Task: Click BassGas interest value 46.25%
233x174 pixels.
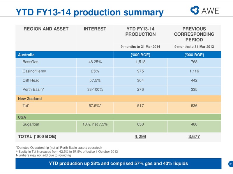Action: (x=95, y=62)
